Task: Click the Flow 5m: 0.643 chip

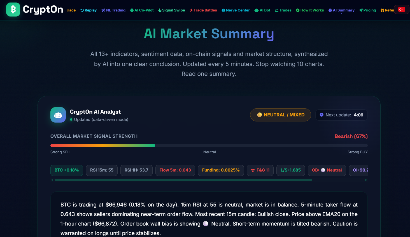Action: pyautogui.click(x=175, y=170)
